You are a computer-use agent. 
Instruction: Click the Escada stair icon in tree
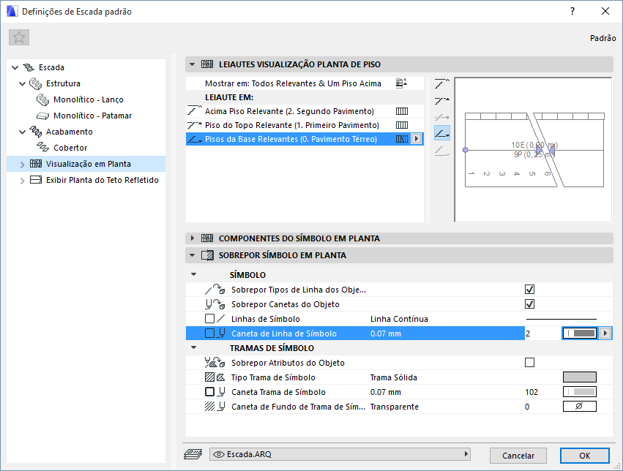(29, 67)
